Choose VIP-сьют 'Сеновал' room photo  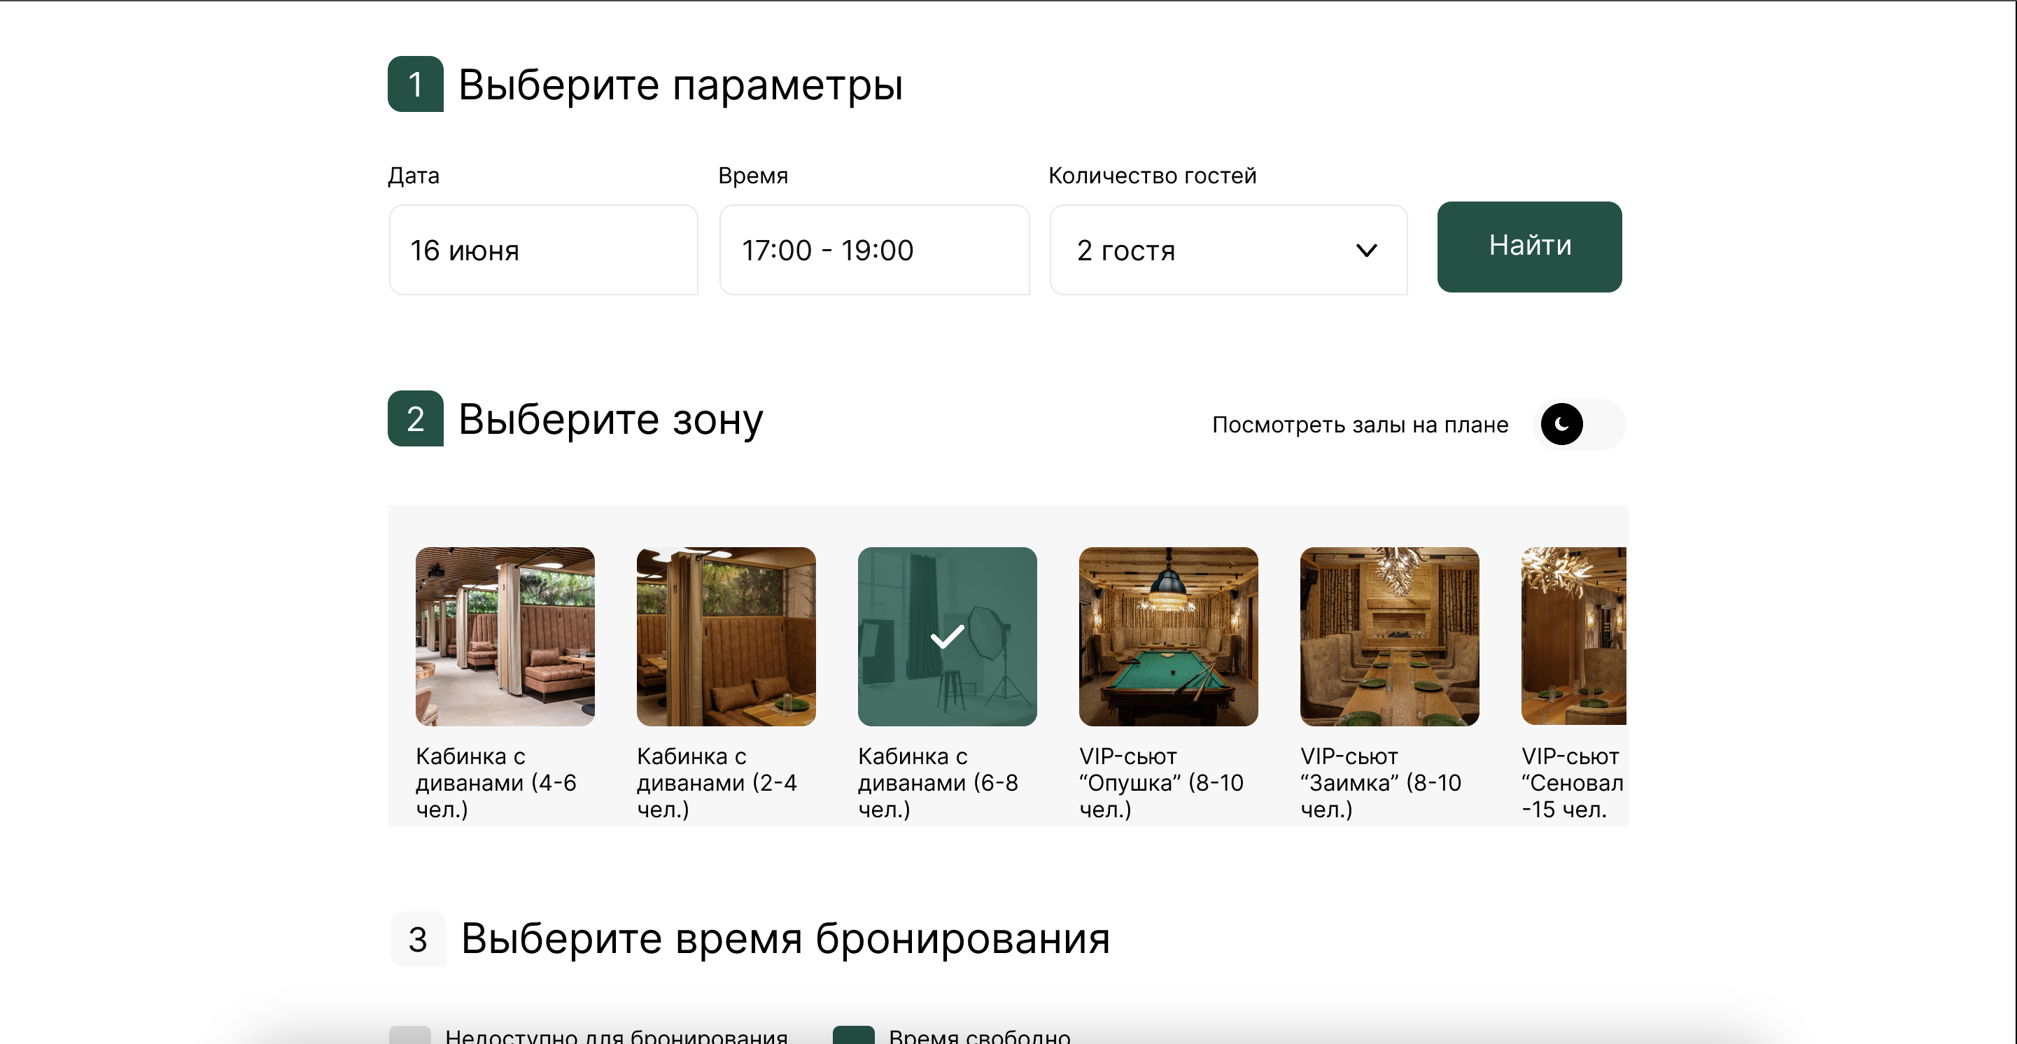1574,636
